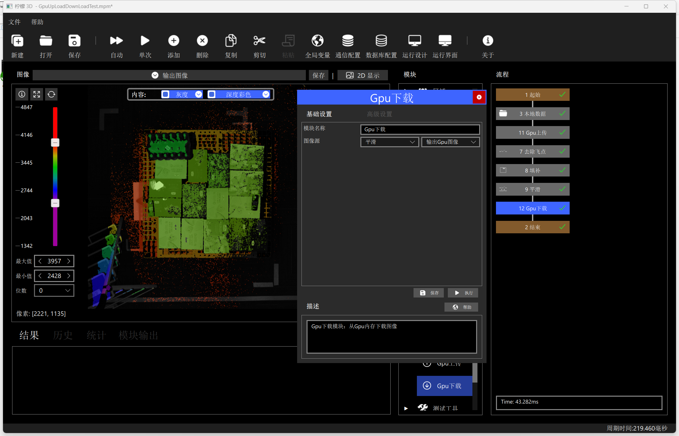Open the 文件 menu
This screenshot has width=679, height=436.
(14, 22)
